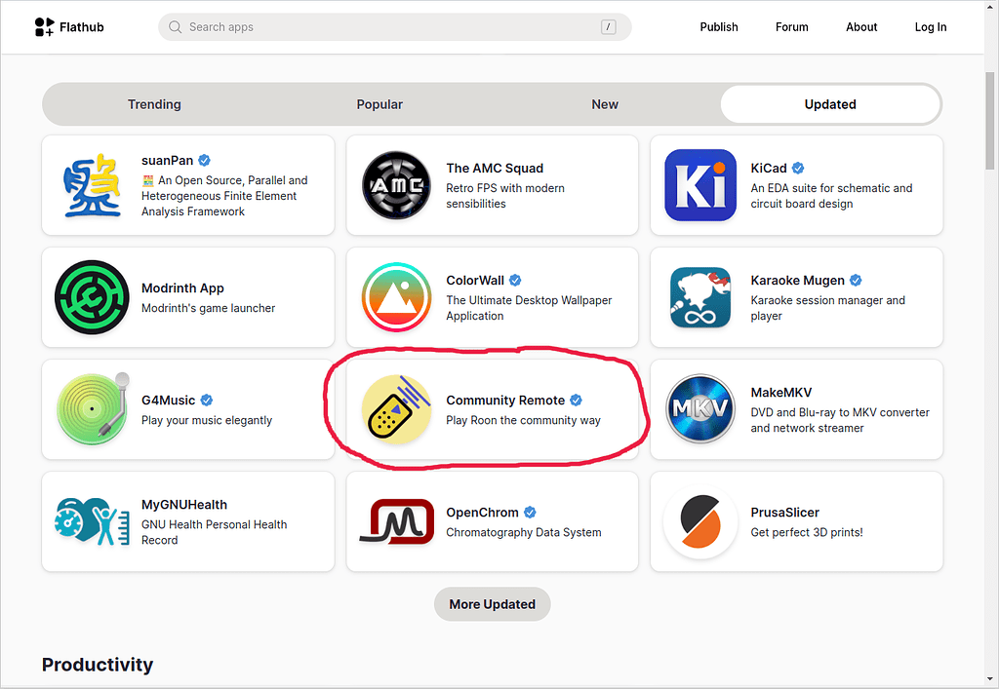Click the KiCad title text
Viewport: 999px width, 689px height.
click(769, 168)
